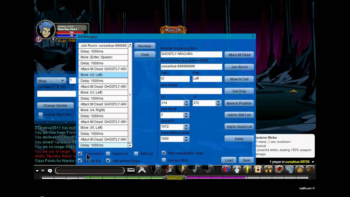Click the Move to Cell button
The width and height of the screenshot is (350, 197).
[x=239, y=79]
